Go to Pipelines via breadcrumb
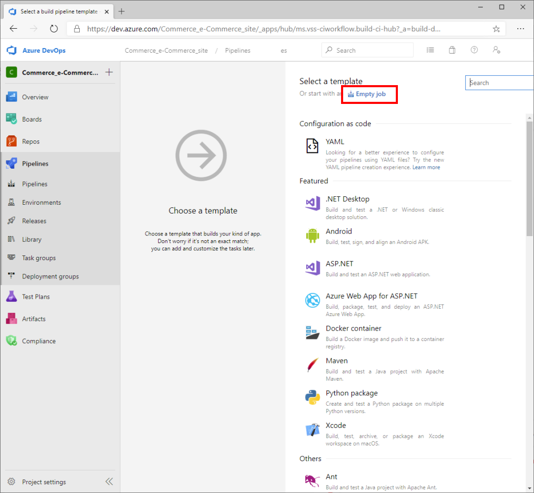Viewport: 534px width, 493px height. tap(238, 50)
